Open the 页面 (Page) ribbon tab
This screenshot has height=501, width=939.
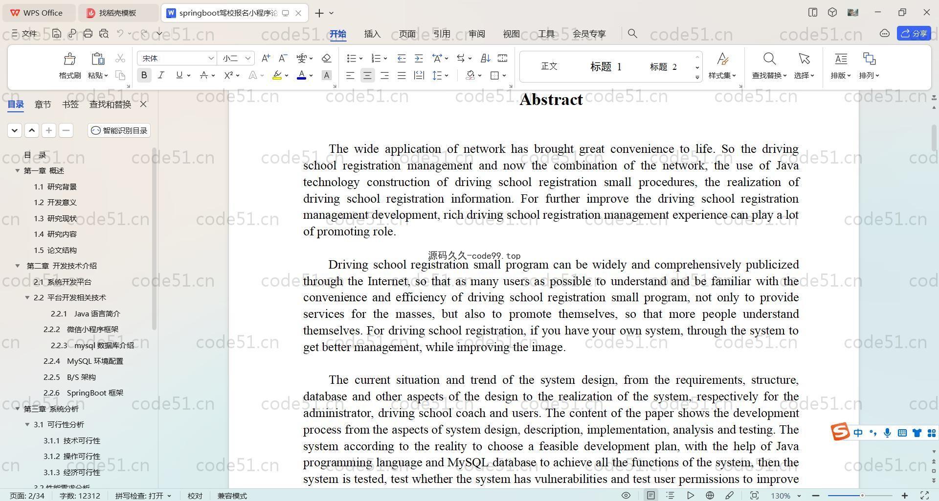[407, 34]
